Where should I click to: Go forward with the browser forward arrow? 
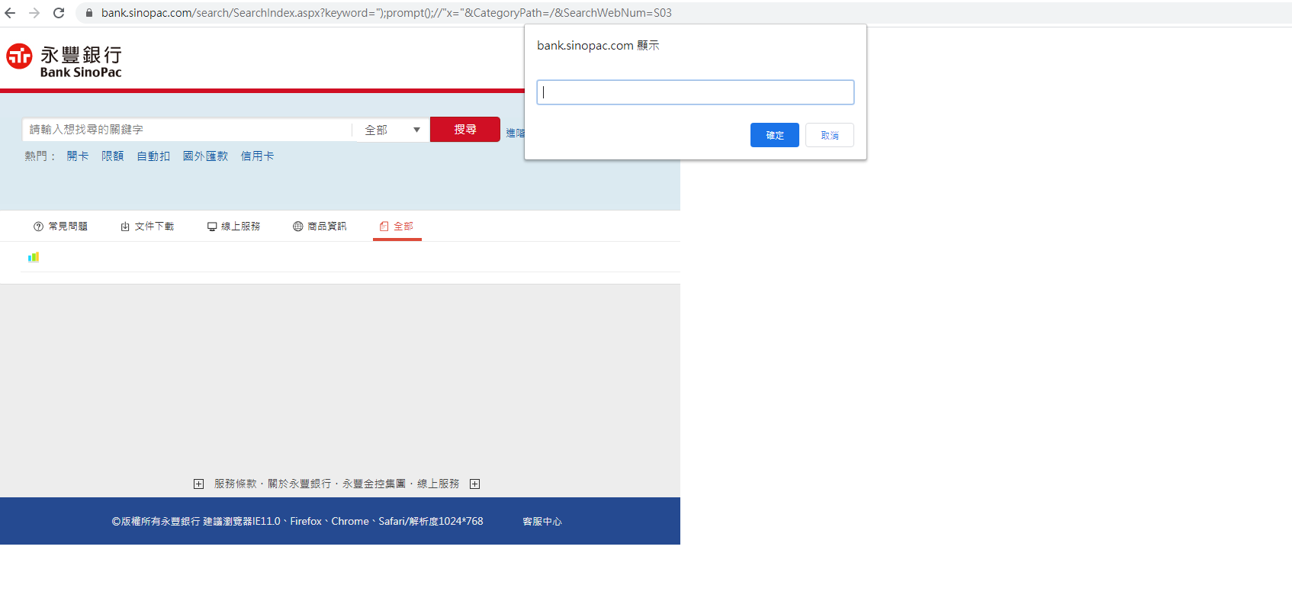pyautogui.click(x=34, y=13)
